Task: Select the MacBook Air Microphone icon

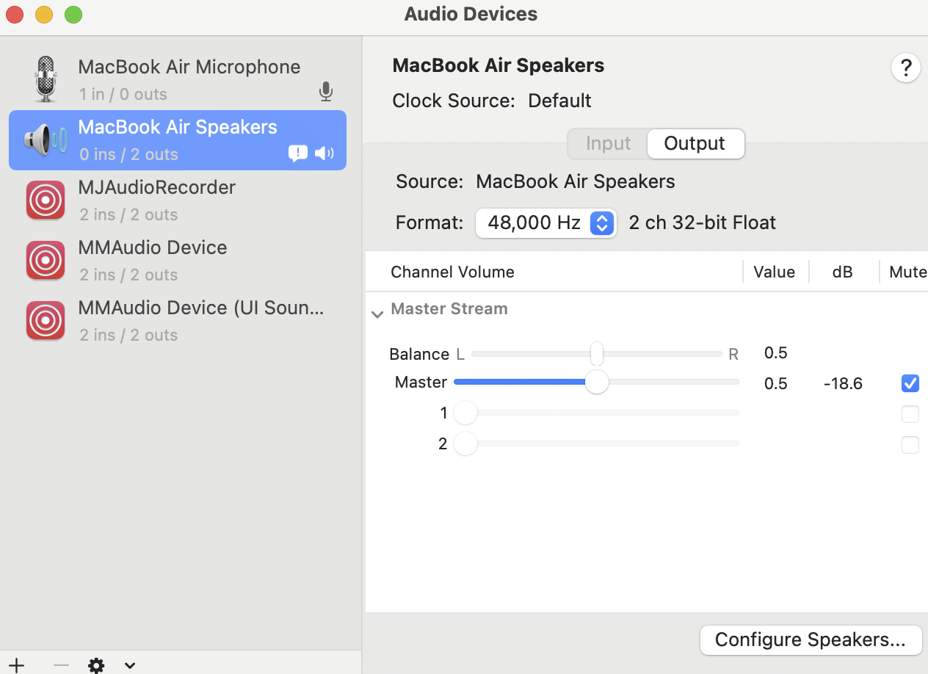Action: (46, 79)
